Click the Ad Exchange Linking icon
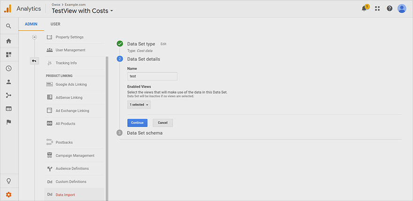This screenshot has width=413, height=201. pos(49,111)
